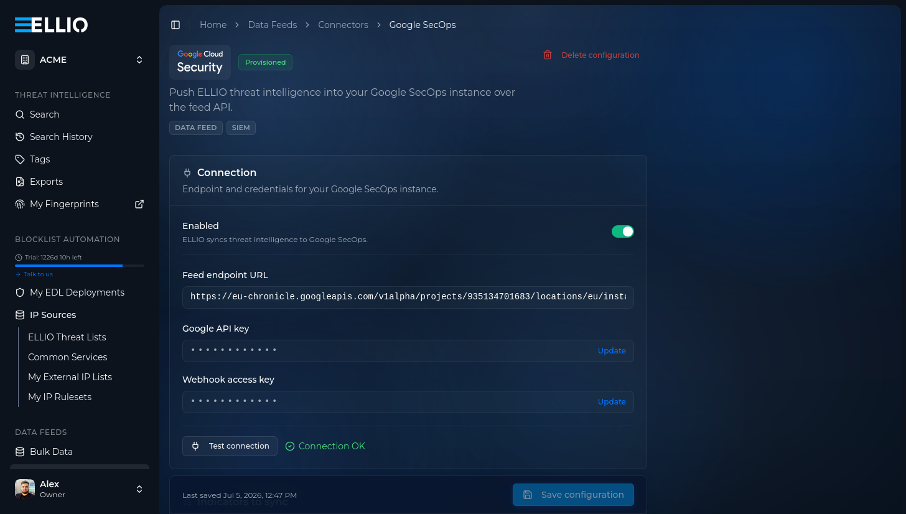Open Common Services

coord(68,357)
